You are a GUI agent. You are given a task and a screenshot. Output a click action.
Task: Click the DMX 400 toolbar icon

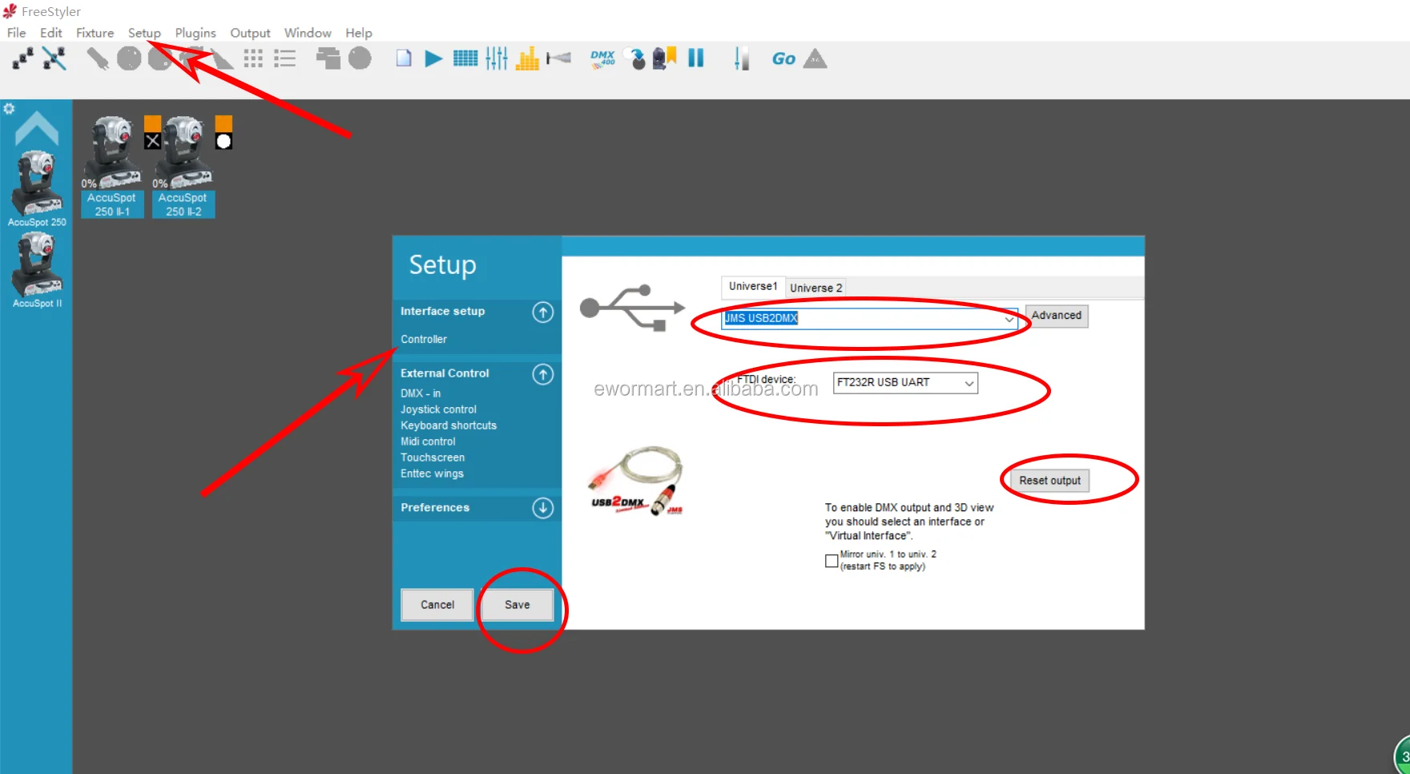pos(602,58)
